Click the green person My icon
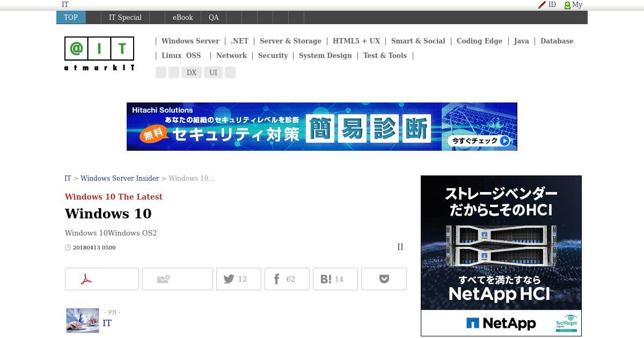 tap(567, 5)
